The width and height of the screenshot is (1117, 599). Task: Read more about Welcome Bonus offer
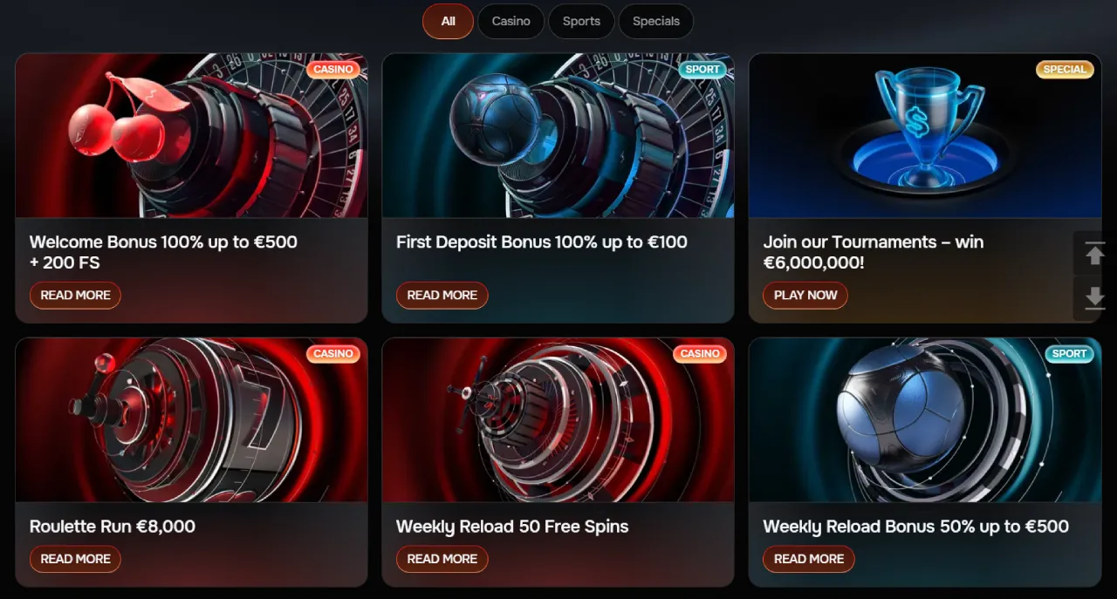pyautogui.click(x=75, y=296)
